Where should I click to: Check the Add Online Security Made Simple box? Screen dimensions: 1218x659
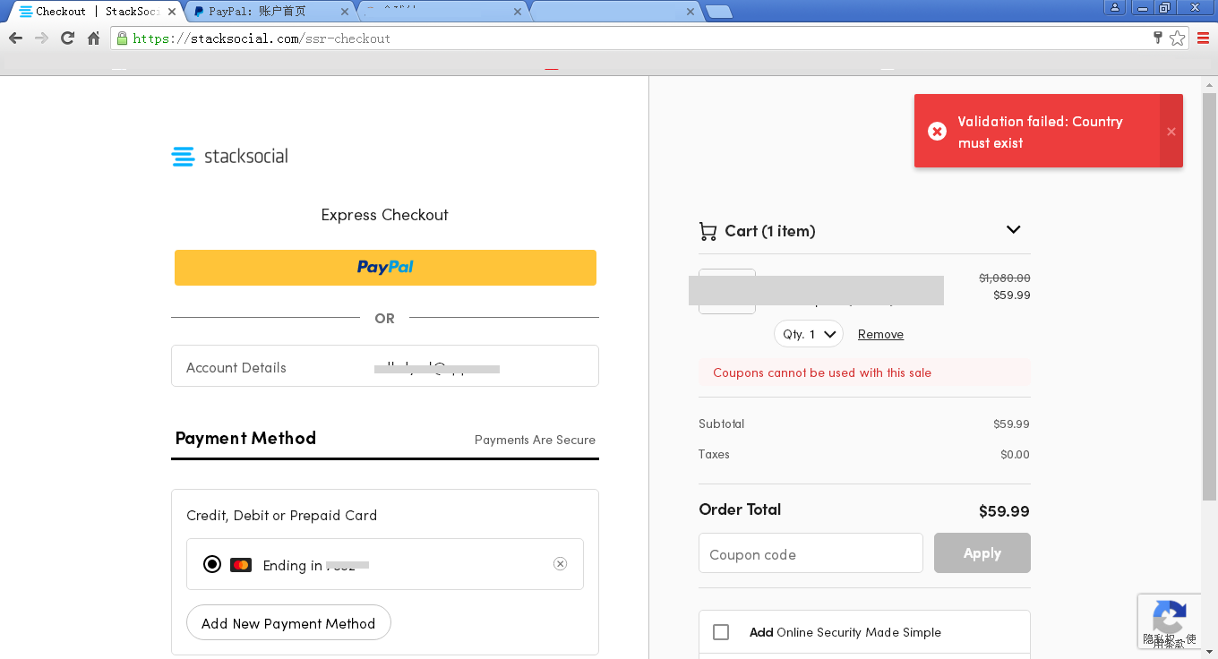point(721,632)
